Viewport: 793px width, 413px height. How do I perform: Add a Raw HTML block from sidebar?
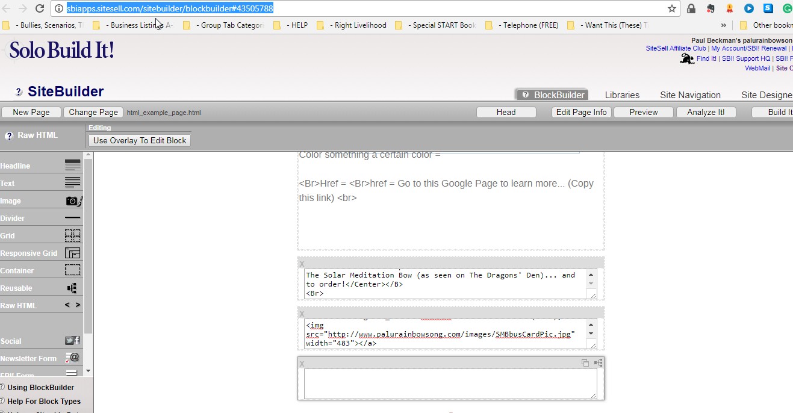point(41,305)
